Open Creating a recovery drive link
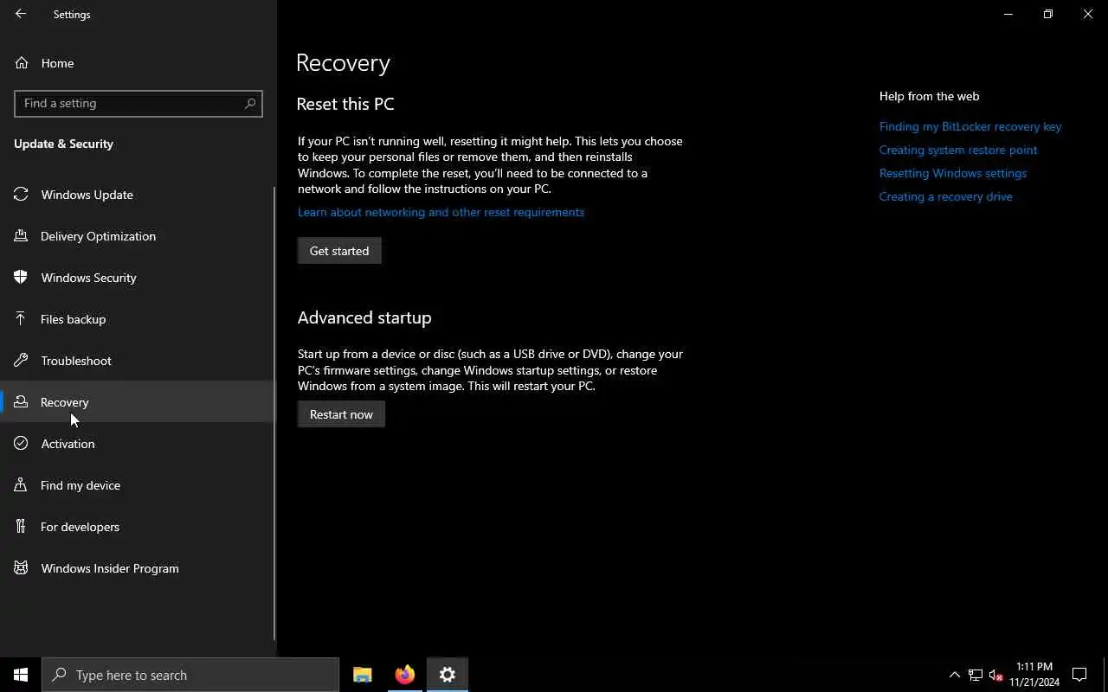 click(x=945, y=196)
